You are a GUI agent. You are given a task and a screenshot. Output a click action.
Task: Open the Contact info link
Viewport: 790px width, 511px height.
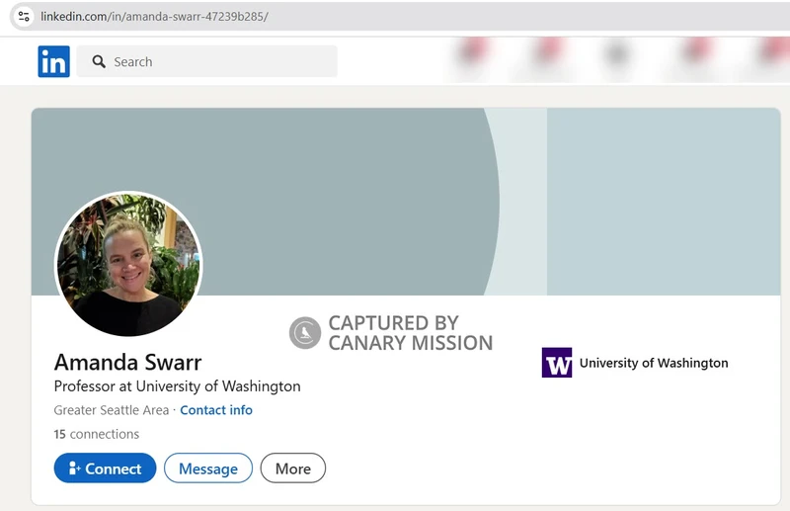216,410
